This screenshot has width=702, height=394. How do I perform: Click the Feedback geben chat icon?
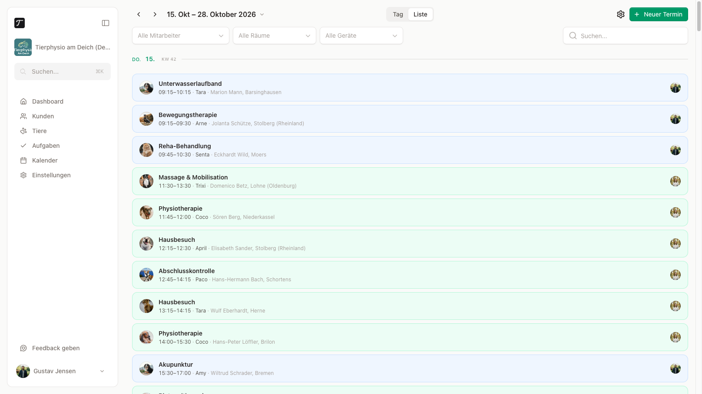(x=23, y=348)
